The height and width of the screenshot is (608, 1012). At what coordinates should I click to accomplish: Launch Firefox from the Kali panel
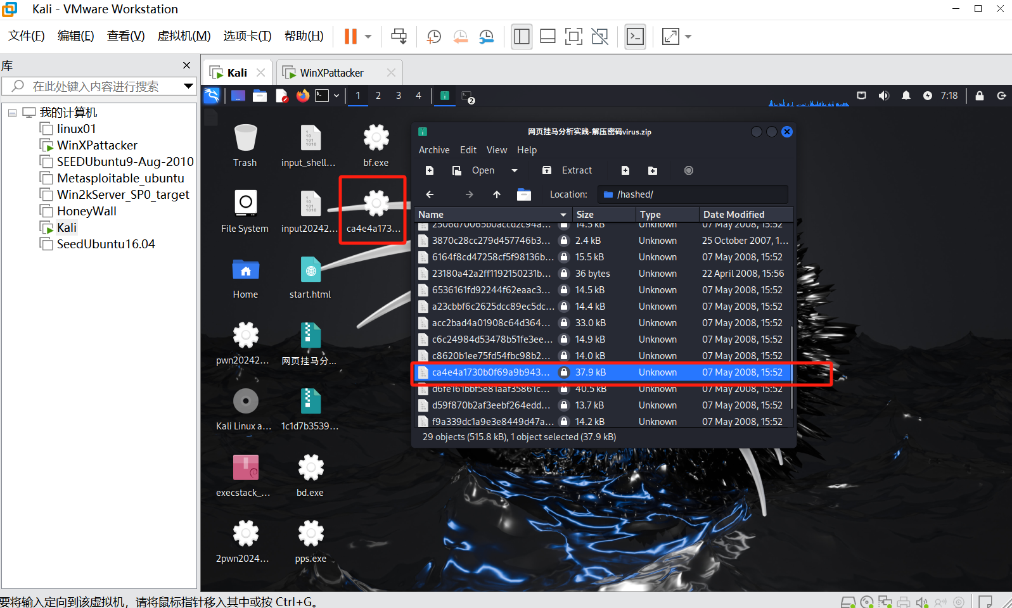303,96
